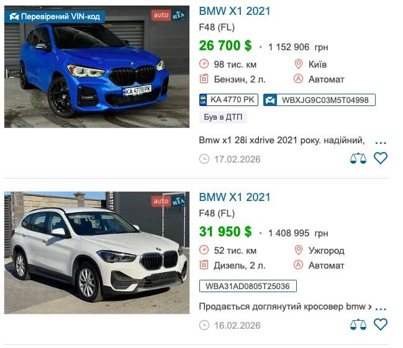Open the first BMW X1 2021 title link
This screenshot has height=348, width=403.
(x=234, y=11)
